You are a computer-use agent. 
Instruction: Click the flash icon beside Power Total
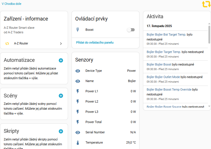tap(78, 122)
